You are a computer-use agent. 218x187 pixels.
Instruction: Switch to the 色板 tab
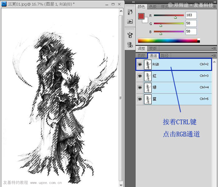[x=153, y=7]
